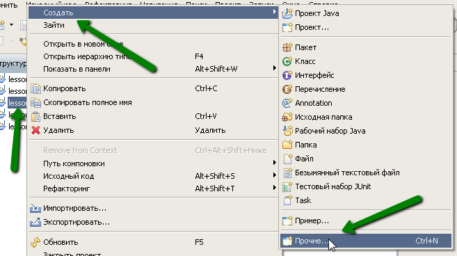
Task: Expand the Создать submenu arrow
Action: [x=274, y=12]
